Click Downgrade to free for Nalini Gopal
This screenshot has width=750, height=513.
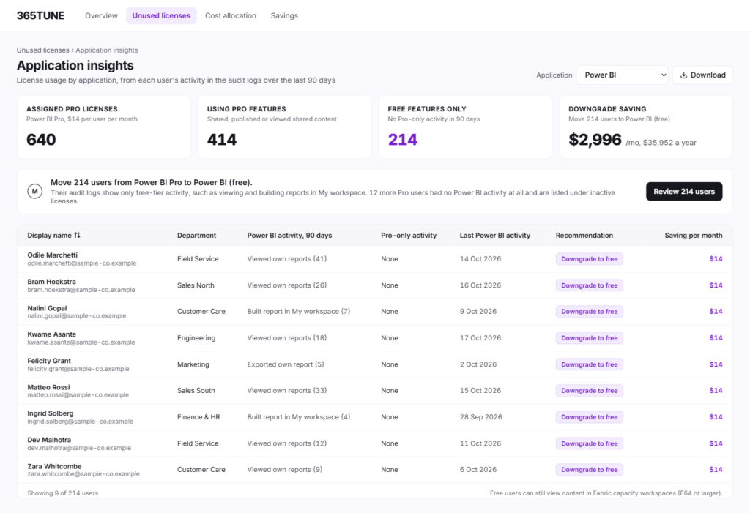click(590, 311)
